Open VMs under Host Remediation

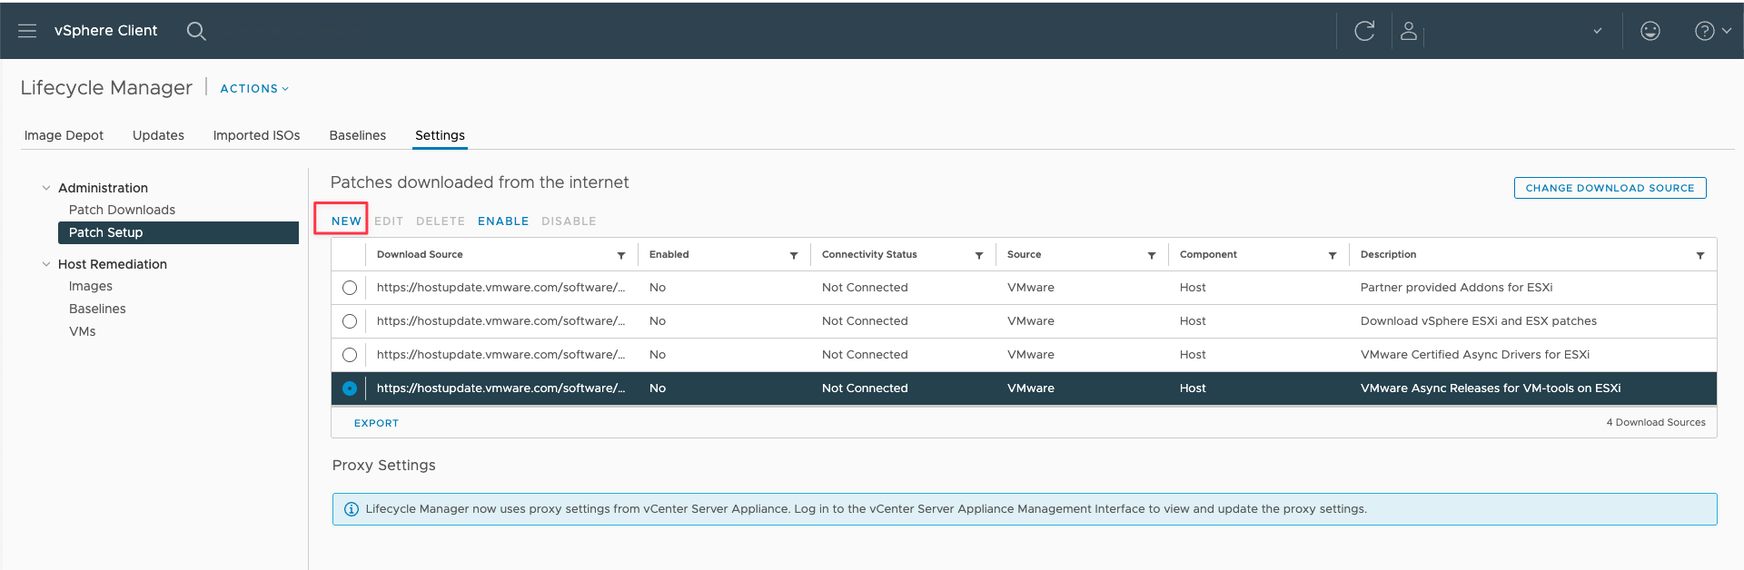pyautogui.click(x=82, y=331)
